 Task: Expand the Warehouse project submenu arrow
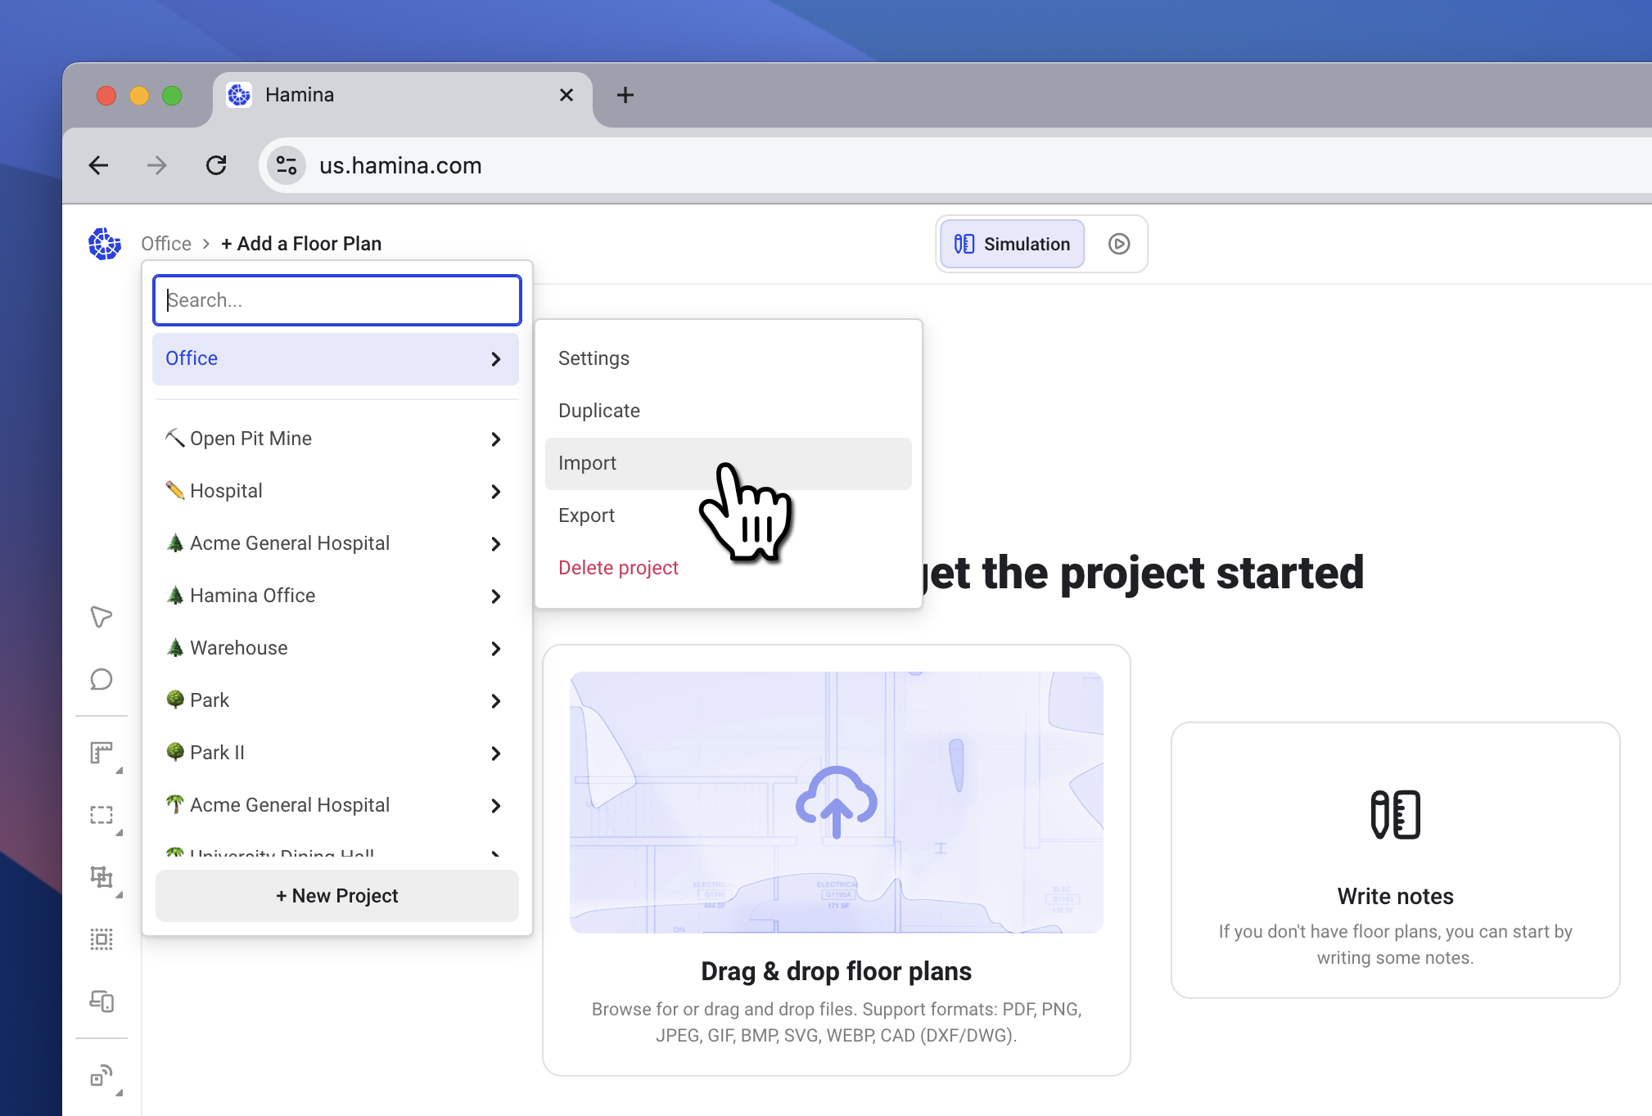click(x=496, y=649)
